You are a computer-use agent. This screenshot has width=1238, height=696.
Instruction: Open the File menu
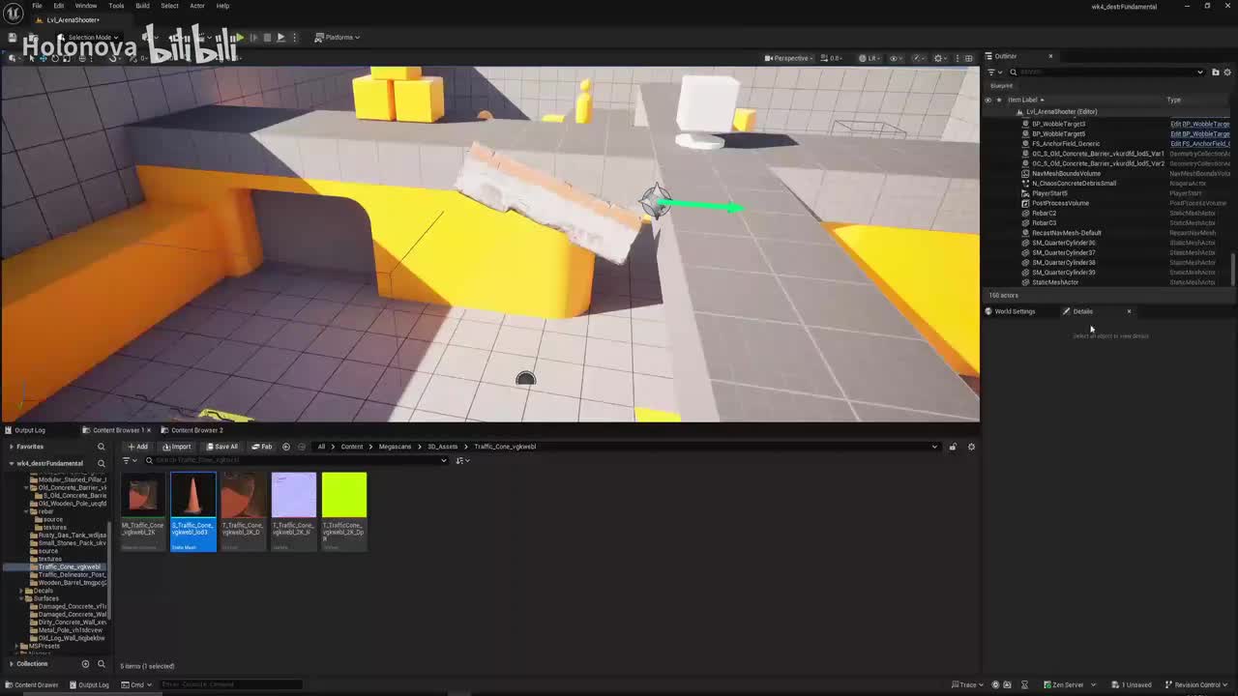[37, 6]
